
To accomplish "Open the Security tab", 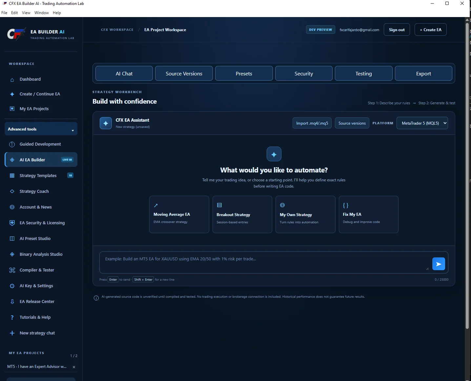I will point(304,73).
